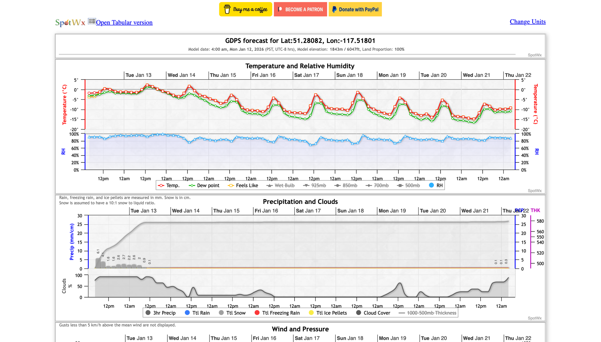The image size is (601, 342).
Task: Click the Patreon logo icon
Action: point(280,9)
